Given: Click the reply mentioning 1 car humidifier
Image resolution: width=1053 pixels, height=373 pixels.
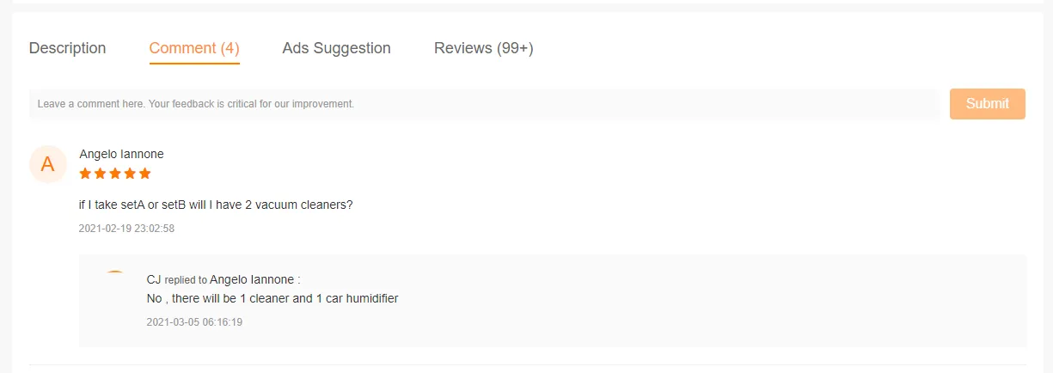Looking at the screenshot, I should pyautogui.click(x=272, y=298).
